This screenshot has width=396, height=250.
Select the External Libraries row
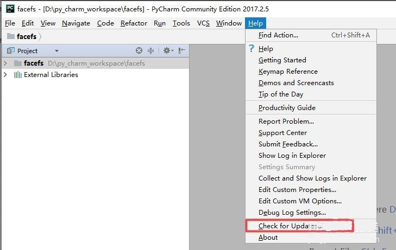coord(95,75)
